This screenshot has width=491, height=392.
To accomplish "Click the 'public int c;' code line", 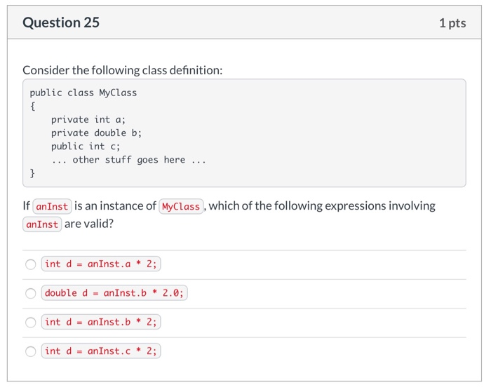I will point(86,147).
